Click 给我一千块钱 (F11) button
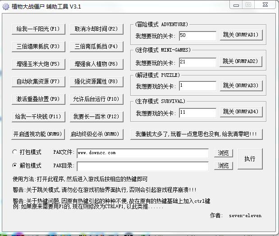Image resolution: width=279 pixels, height=236 pixels. tap(38, 116)
